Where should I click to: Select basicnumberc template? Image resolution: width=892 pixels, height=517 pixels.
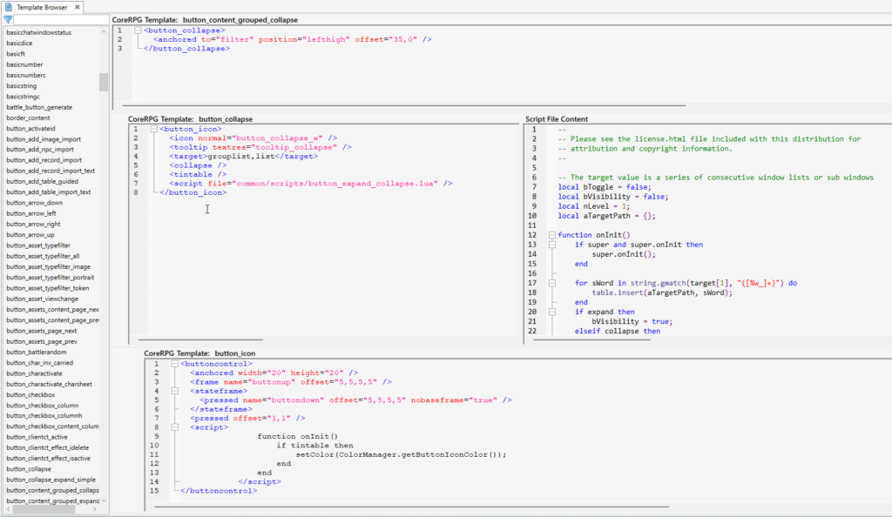click(26, 75)
